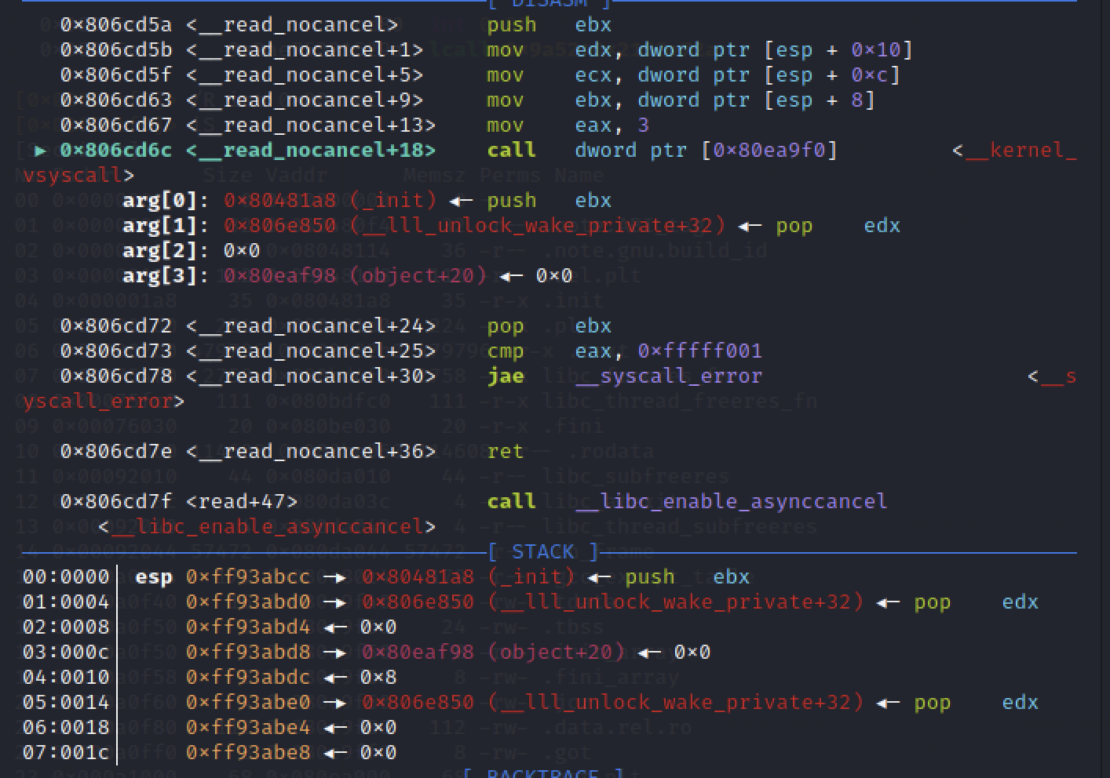Select the <__read_nocancel+5> label
Viewport: 1110px width, 778px height.
pos(305,75)
